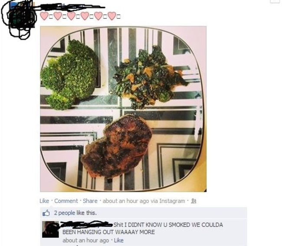Click the poster's scribbled-out name

[70, 7]
